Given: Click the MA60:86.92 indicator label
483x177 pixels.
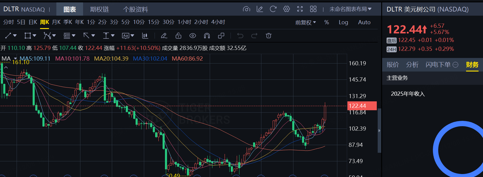Looking at the screenshot, I should pos(187,59).
